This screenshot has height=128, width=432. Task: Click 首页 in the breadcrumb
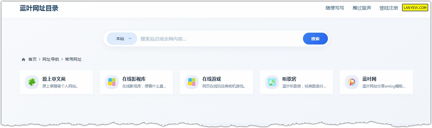pos(32,60)
